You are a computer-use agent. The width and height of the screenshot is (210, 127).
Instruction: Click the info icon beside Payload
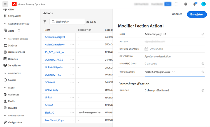[x=203, y=90]
